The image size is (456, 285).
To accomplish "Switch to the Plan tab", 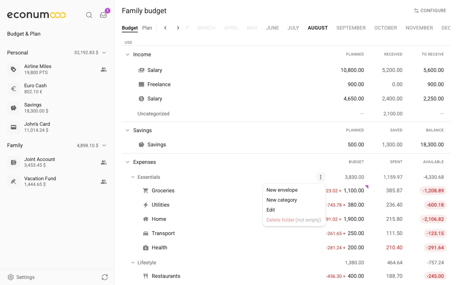I will pyautogui.click(x=147, y=28).
